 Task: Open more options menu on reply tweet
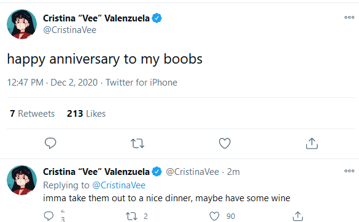pos(349,171)
